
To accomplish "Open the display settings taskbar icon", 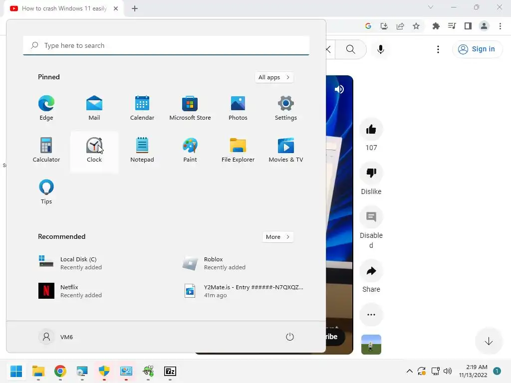I will (x=126, y=371).
